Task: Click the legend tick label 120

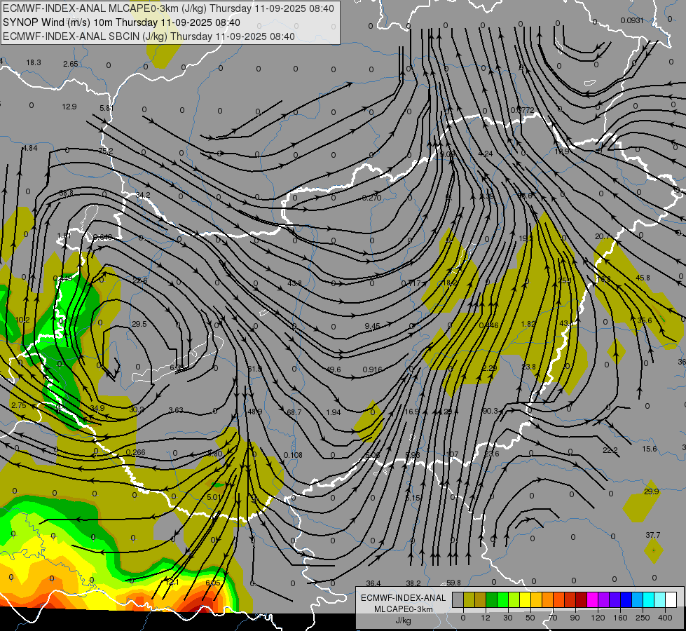Action: [598, 618]
